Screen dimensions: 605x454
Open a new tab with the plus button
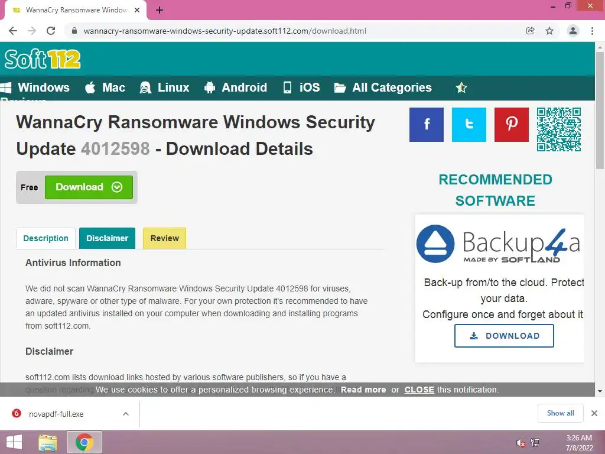(160, 11)
